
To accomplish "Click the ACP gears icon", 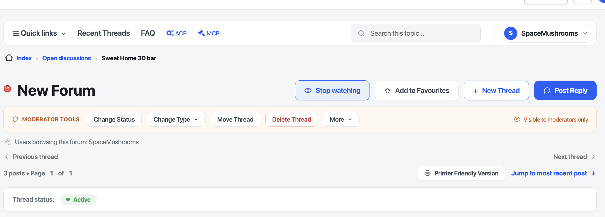I will [x=170, y=33].
